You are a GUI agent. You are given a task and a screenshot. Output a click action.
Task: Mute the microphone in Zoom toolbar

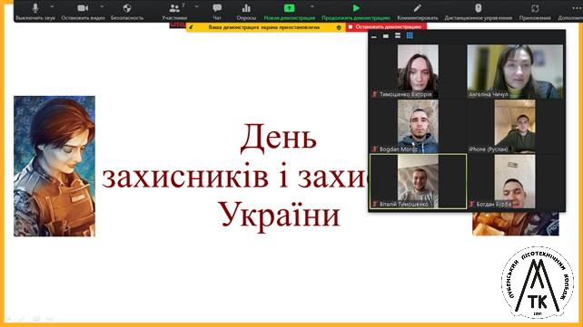(35, 11)
